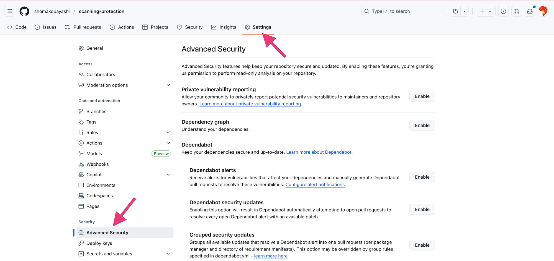Click the Collaborators people icon
The image size is (554, 261).
81,74
